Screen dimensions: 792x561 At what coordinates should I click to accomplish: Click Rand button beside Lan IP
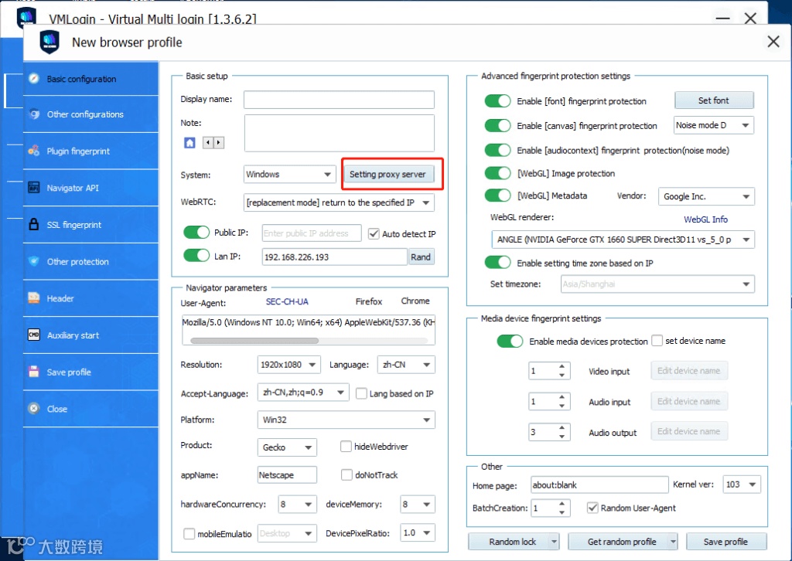(x=421, y=257)
